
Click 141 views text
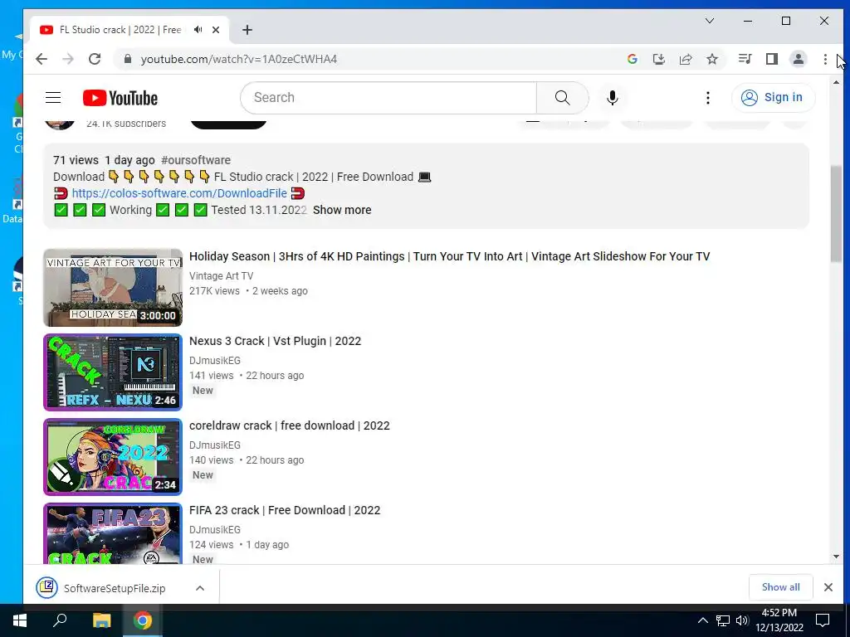[212, 376]
